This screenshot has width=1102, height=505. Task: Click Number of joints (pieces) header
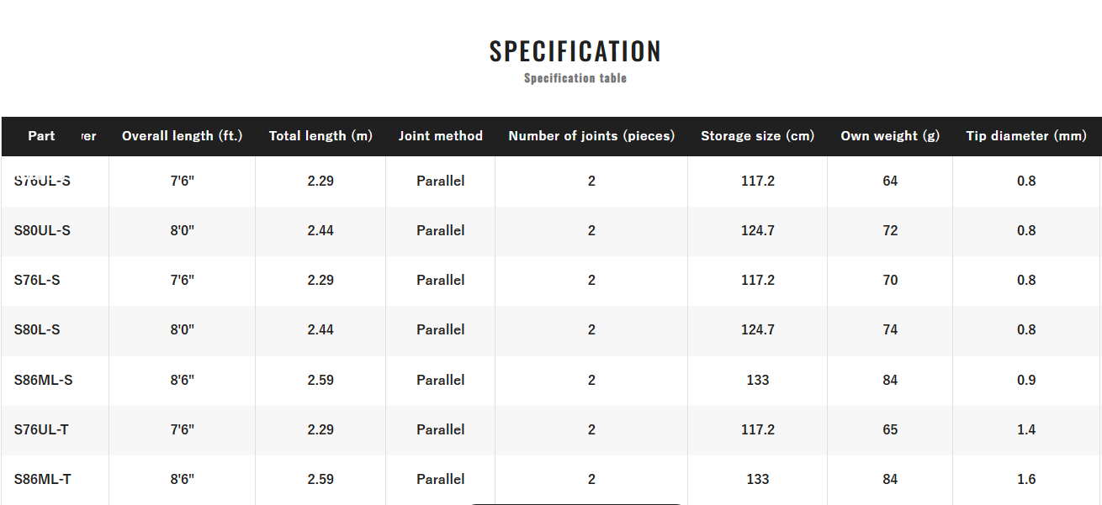coord(591,136)
